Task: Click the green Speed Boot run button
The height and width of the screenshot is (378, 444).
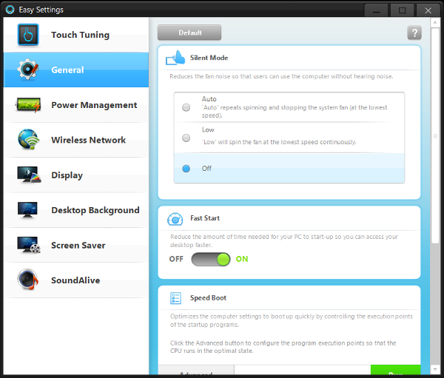Action: click(394, 371)
